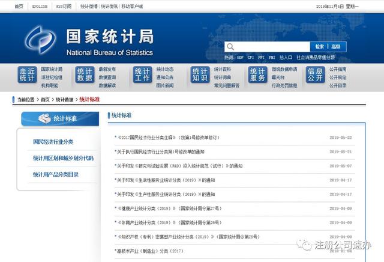This screenshot has width=384, height=262.
Task: Open the 统计数据 section tile
Action: (x=85, y=75)
